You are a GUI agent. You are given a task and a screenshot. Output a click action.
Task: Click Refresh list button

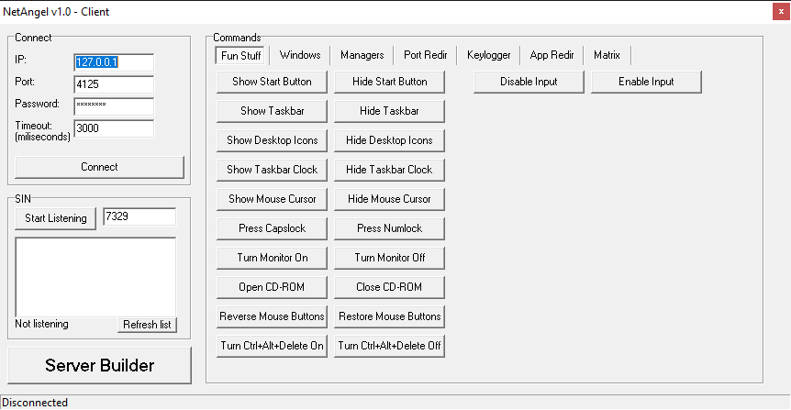[147, 325]
